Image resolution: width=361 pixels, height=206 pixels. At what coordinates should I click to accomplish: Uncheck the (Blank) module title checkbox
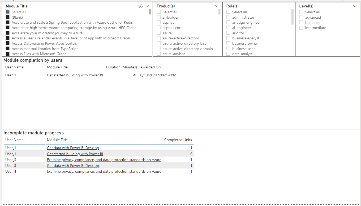click(x=7, y=17)
